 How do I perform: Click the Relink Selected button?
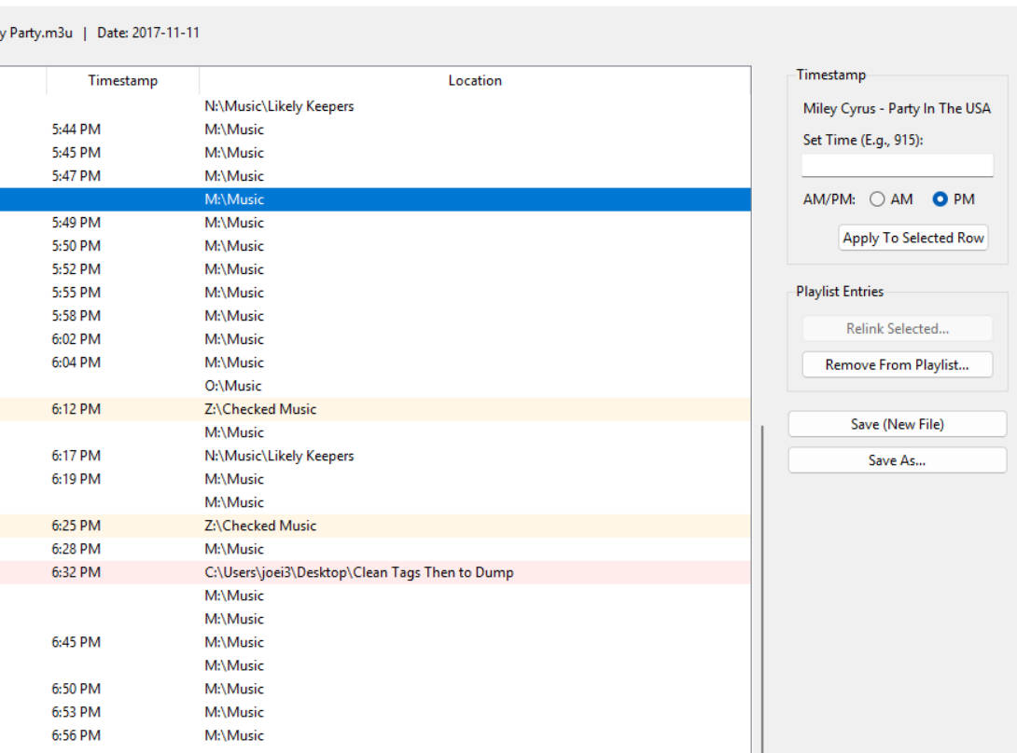pos(897,328)
